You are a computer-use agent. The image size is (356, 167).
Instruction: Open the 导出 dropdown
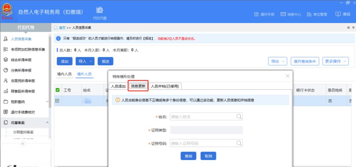(x=278, y=61)
